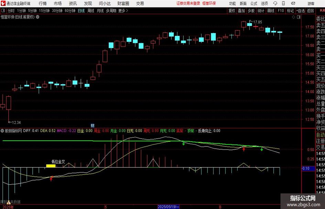Open the 交易 menu
Viewport: 325px width, 209px height.
pyautogui.click(x=140, y=3)
